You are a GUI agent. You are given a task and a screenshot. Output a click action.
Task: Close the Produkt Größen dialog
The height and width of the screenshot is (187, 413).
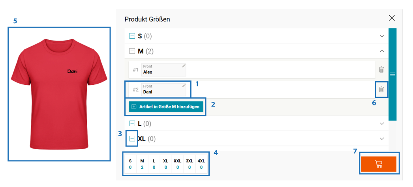392,18
